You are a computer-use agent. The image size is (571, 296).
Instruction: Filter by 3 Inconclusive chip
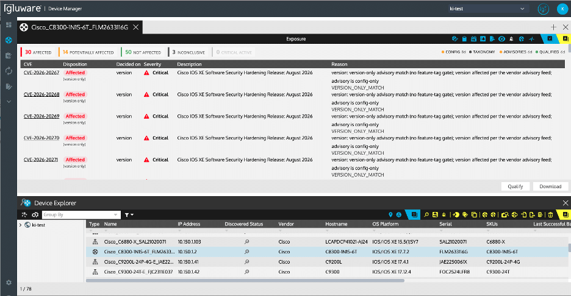click(x=189, y=52)
